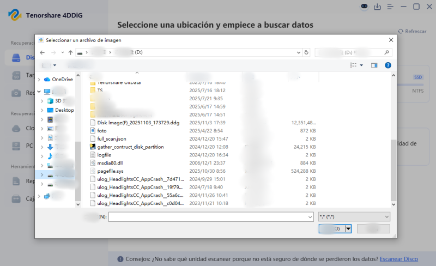Select OneDrive in the navigation pane
Screen dimensions: 436x266
(59, 79)
